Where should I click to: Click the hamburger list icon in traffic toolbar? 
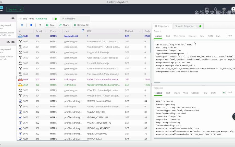click(x=22, y=25)
